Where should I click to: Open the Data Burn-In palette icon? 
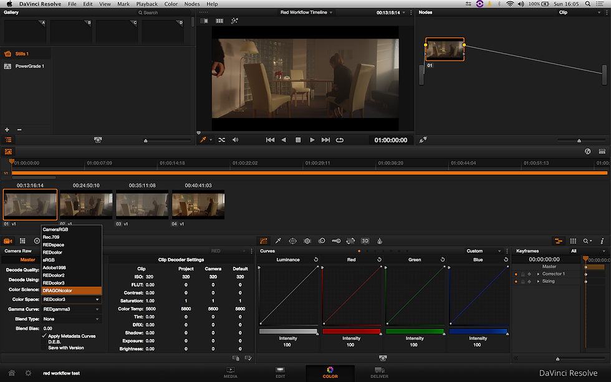(380, 241)
